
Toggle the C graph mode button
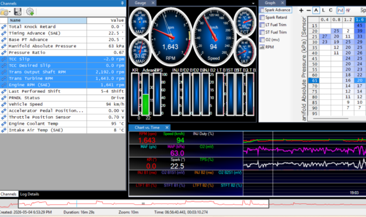click(331, 10)
